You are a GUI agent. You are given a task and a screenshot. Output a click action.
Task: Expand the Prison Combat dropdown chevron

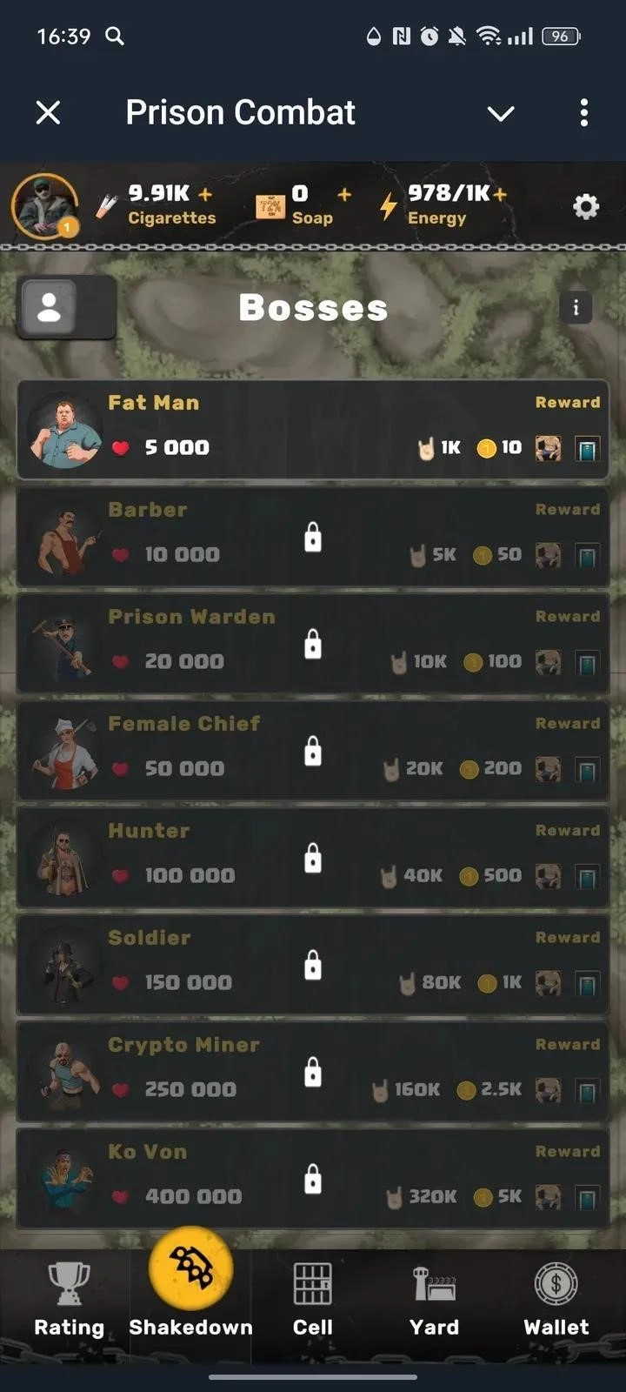[x=501, y=113]
